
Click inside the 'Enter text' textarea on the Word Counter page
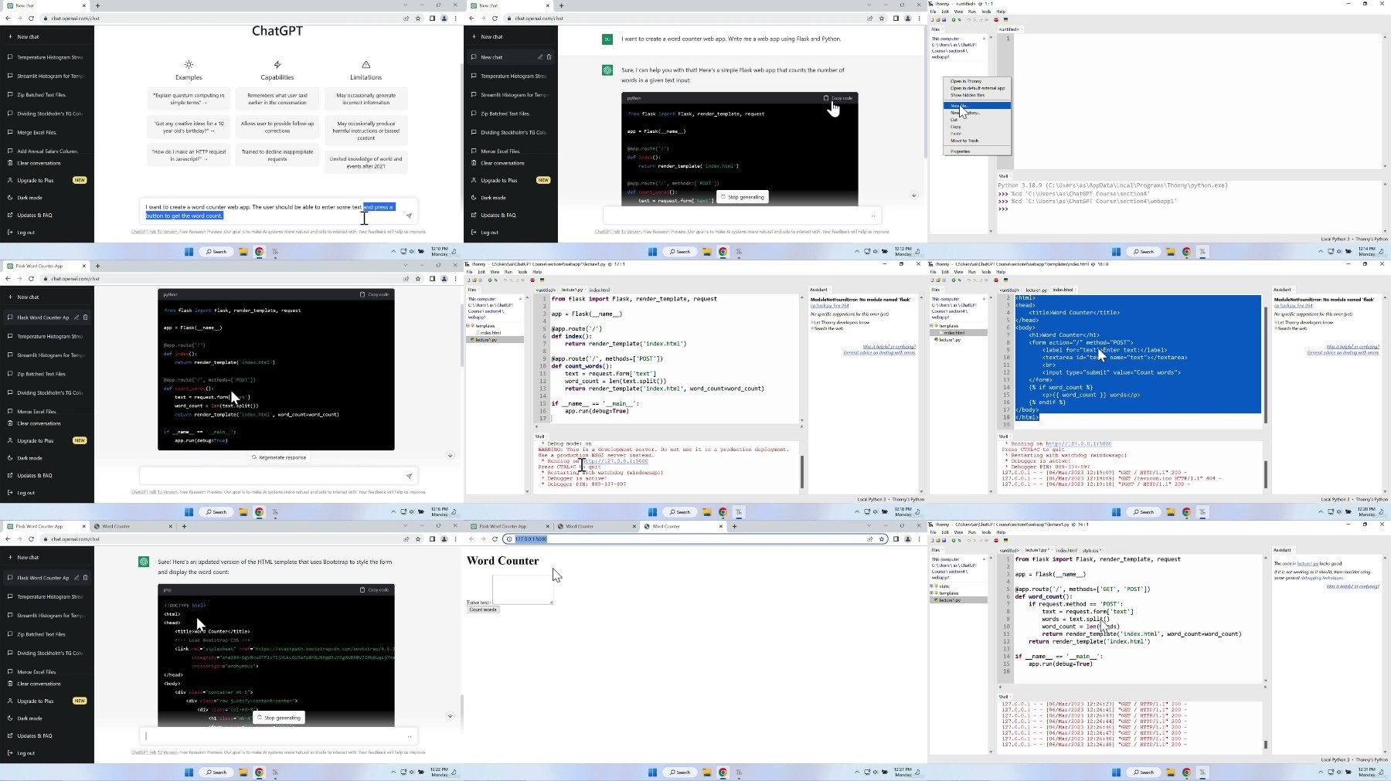tap(522, 589)
